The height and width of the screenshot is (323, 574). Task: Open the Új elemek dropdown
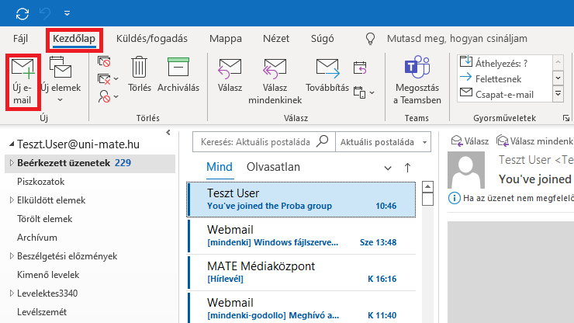[60, 78]
